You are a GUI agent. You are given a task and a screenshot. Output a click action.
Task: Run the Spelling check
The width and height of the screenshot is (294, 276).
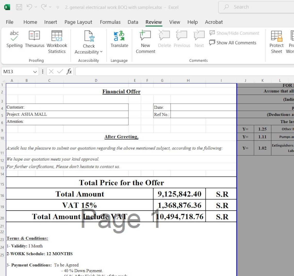point(14,39)
